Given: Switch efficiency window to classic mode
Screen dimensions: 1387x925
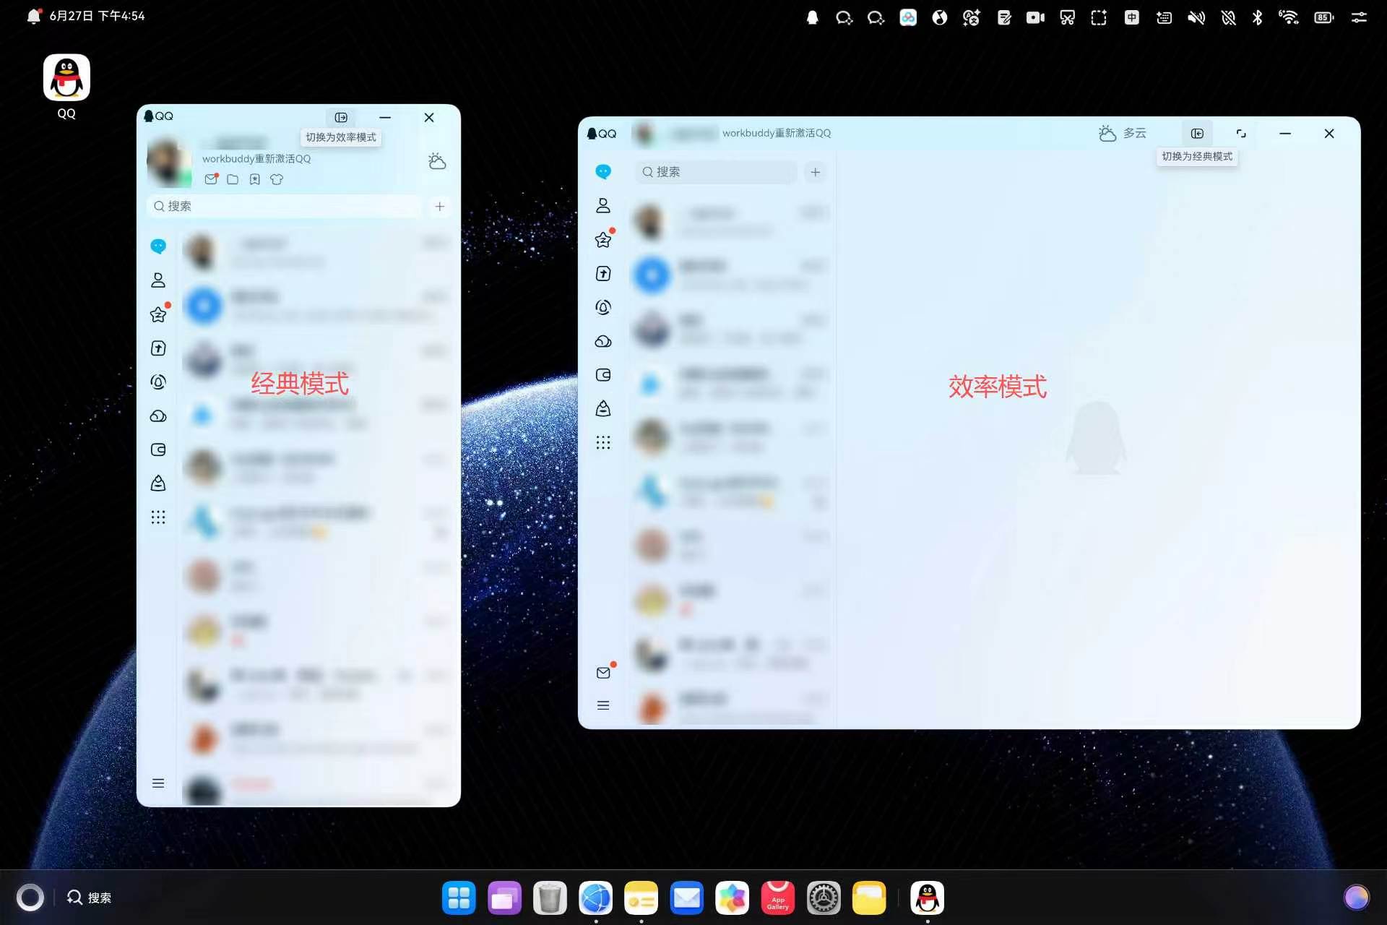Looking at the screenshot, I should pos(1197,133).
